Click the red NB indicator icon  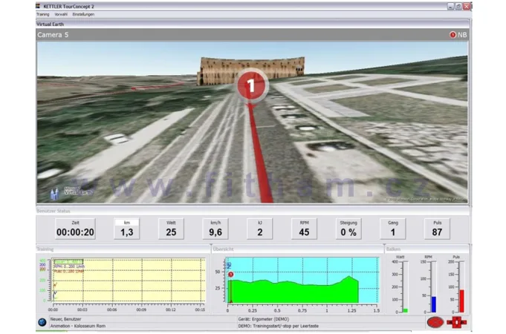(x=452, y=35)
